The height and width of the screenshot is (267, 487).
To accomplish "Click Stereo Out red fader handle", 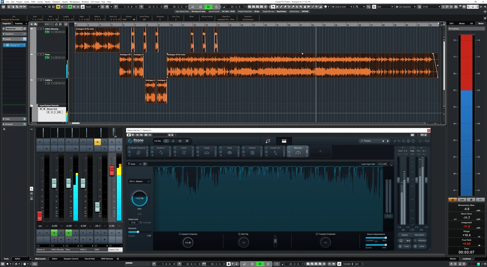I will 112,171.
